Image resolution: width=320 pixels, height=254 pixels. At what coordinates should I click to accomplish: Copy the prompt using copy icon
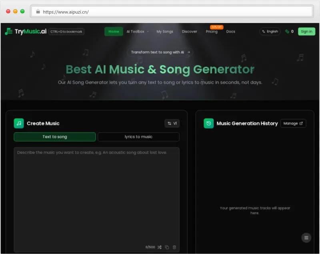click(x=167, y=247)
